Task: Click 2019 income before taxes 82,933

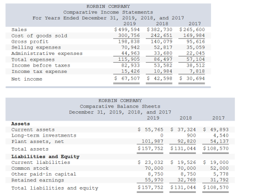Action: [131, 66]
